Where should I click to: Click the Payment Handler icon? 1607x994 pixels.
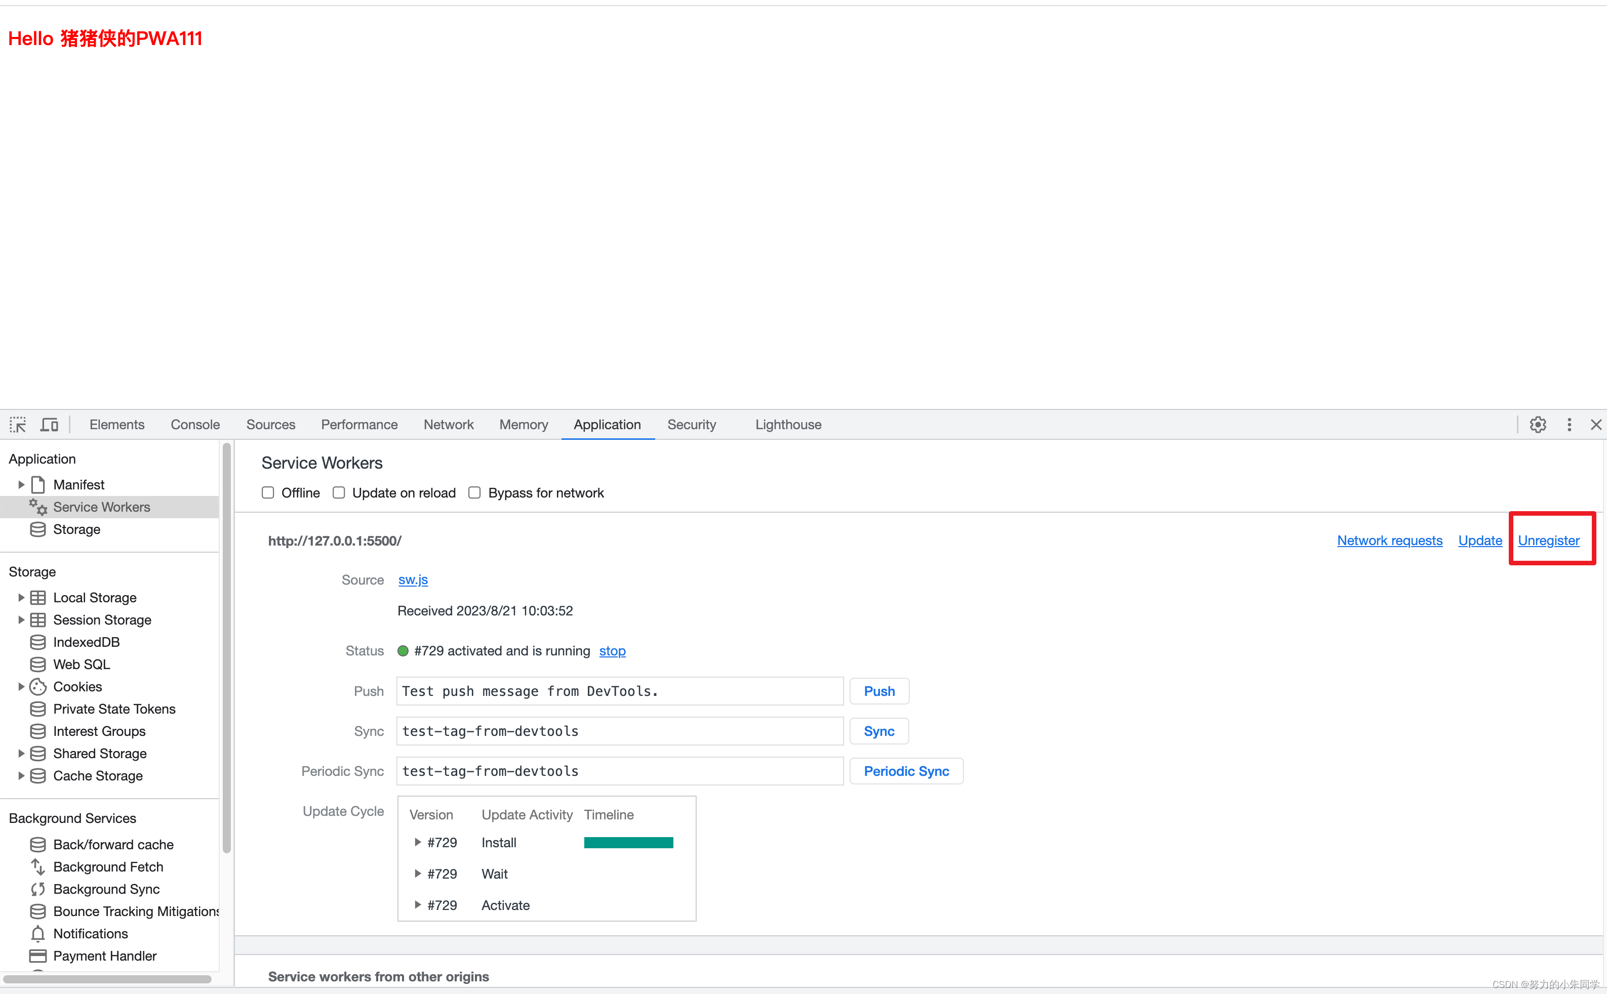[x=38, y=956]
